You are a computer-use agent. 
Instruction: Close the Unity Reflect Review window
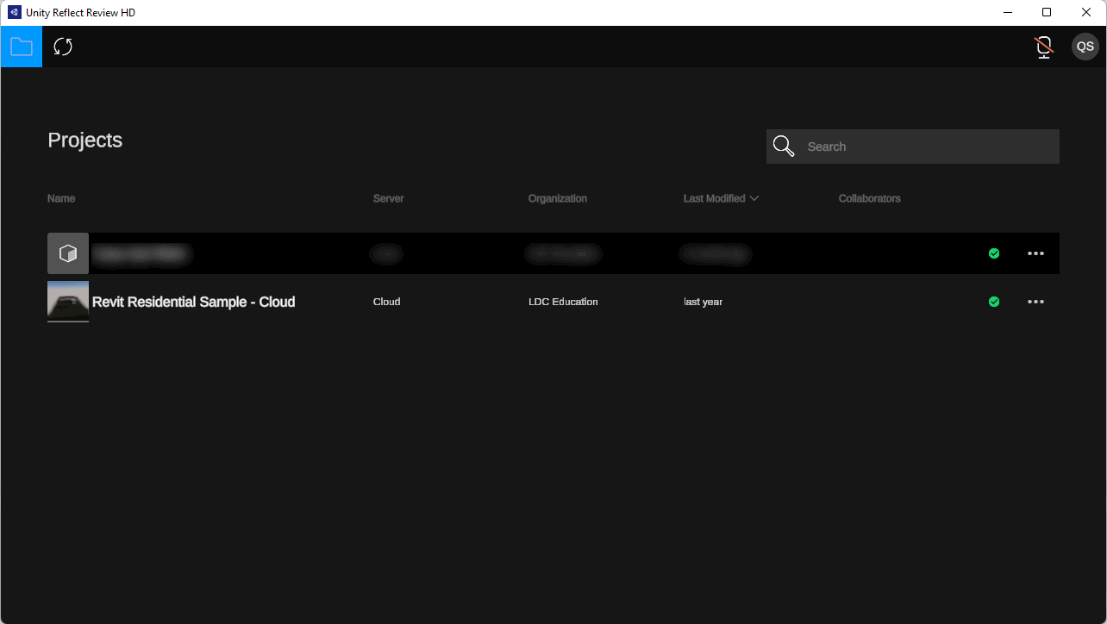pos(1086,13)
